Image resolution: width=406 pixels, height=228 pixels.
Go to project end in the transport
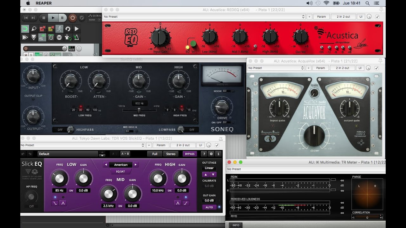tap(34, 18)
